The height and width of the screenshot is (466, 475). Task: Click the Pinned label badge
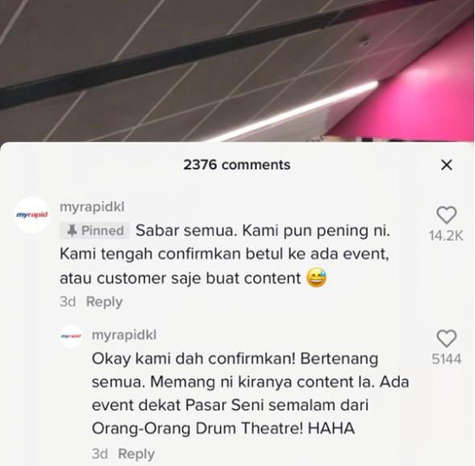click(95, 231)
